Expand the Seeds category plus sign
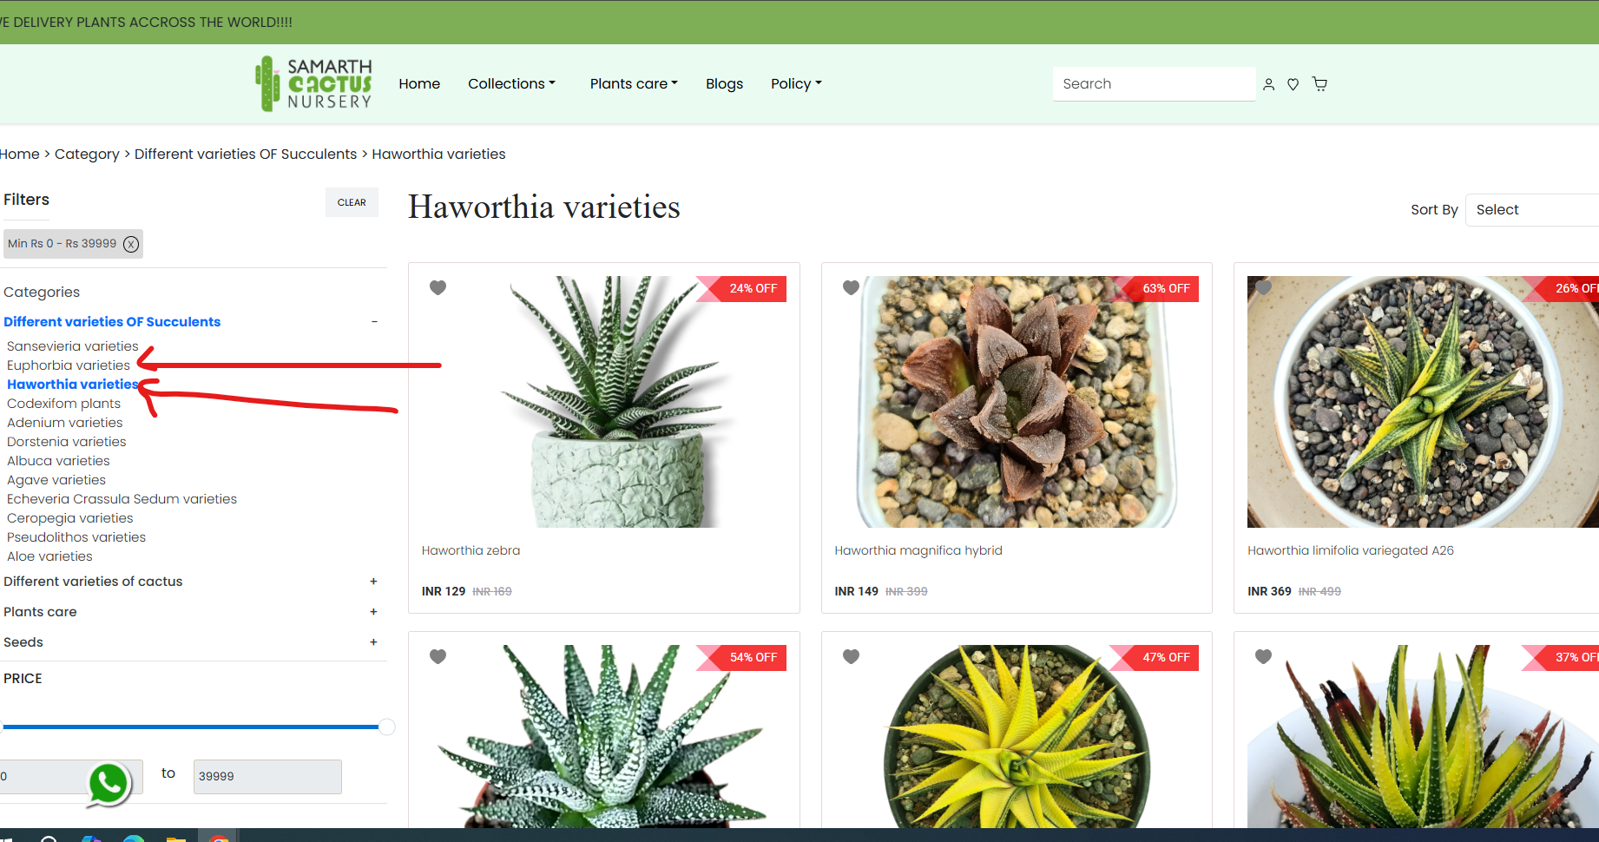 coord(373,642)
